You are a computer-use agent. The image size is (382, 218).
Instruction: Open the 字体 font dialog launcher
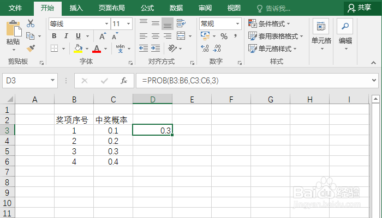(x=130, y=63)
